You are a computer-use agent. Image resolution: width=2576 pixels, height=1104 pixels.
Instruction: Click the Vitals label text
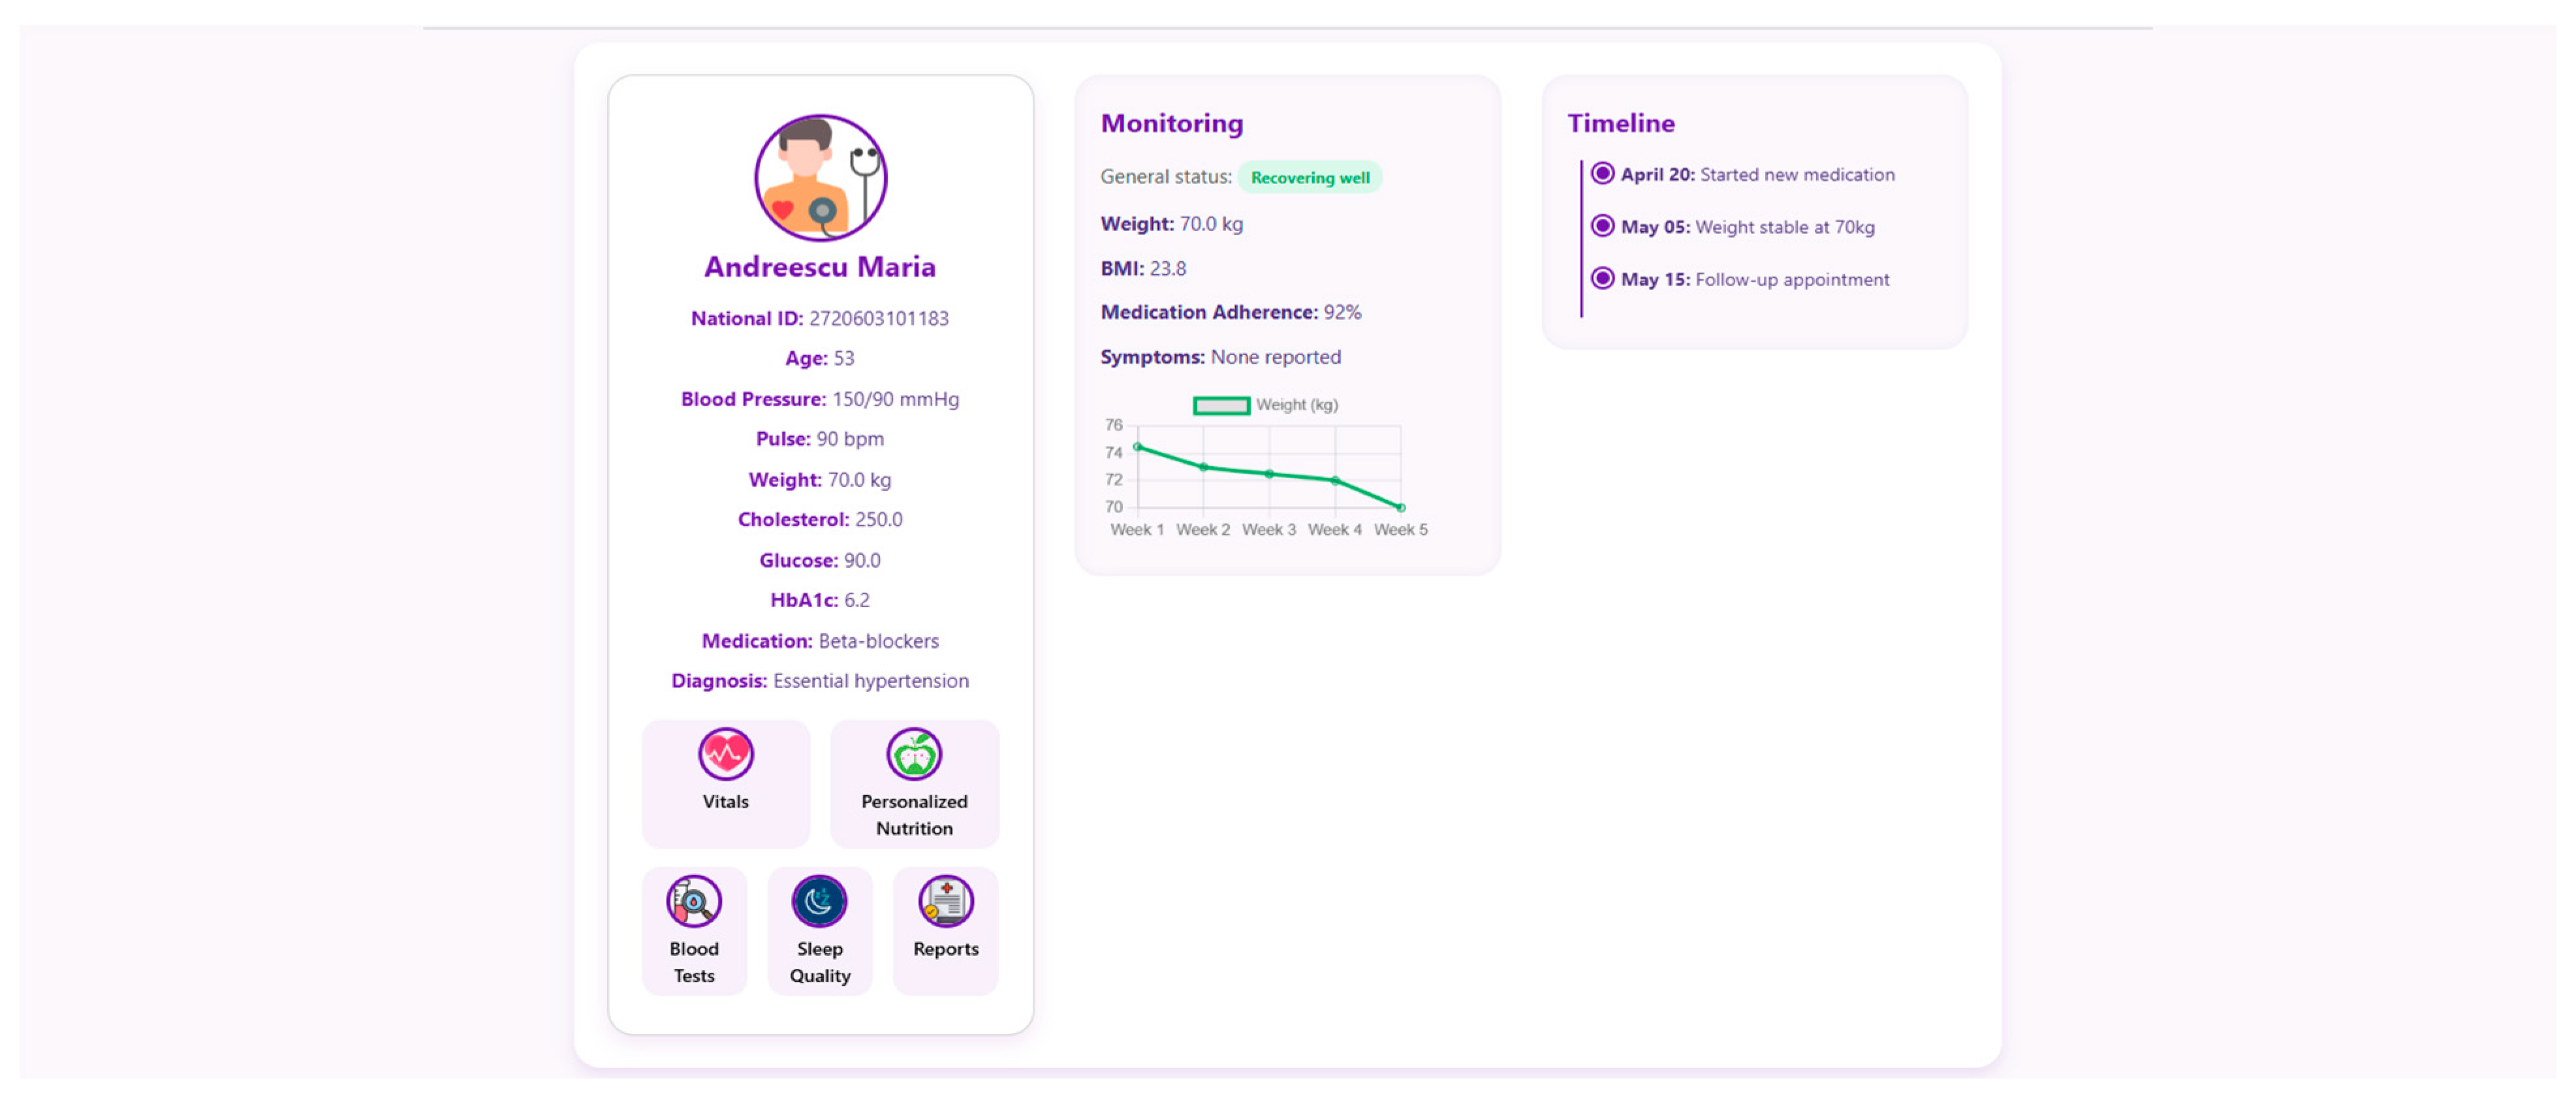725,802
